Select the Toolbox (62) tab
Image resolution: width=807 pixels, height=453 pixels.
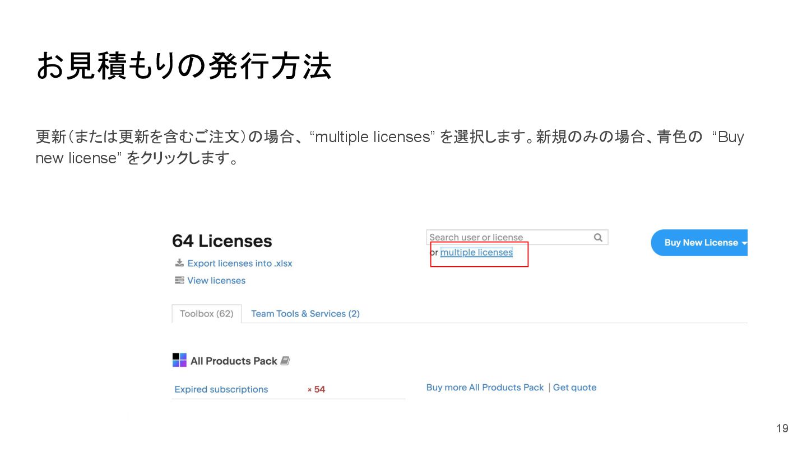[207, 314]
